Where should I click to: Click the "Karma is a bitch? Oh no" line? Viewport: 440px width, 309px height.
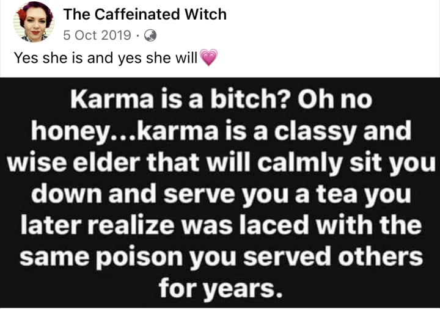pos(221,100)
